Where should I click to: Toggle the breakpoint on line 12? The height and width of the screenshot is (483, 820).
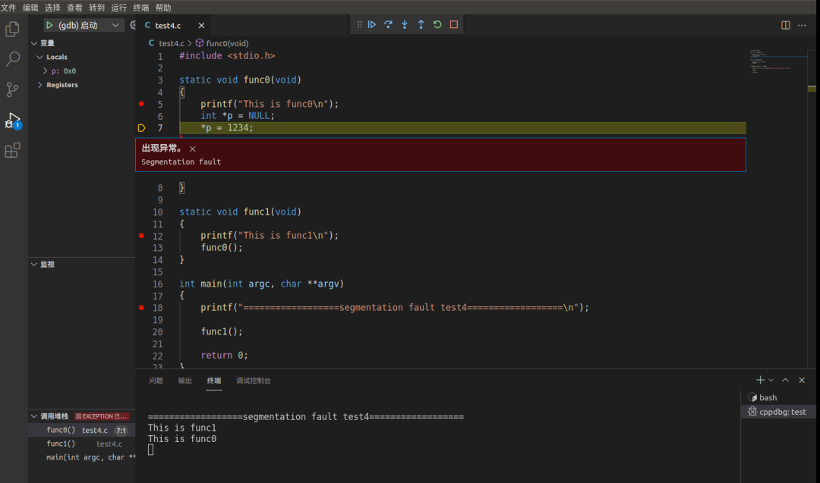click(141, 236)
